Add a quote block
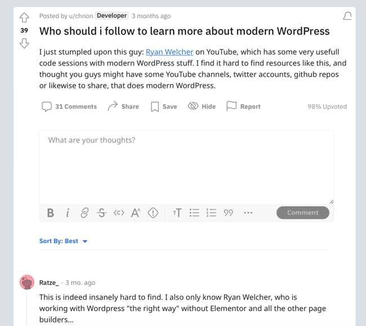Viewport: 366px width, 326px height. pyautogui.click(x=228, y=213)
